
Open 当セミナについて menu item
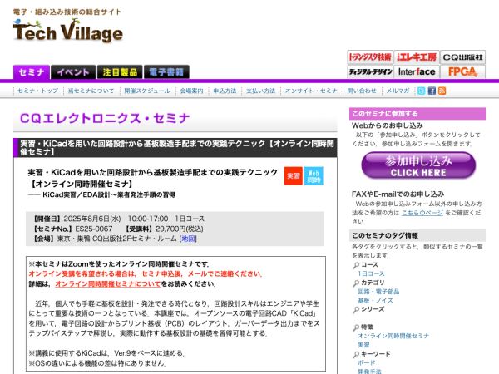91,91
